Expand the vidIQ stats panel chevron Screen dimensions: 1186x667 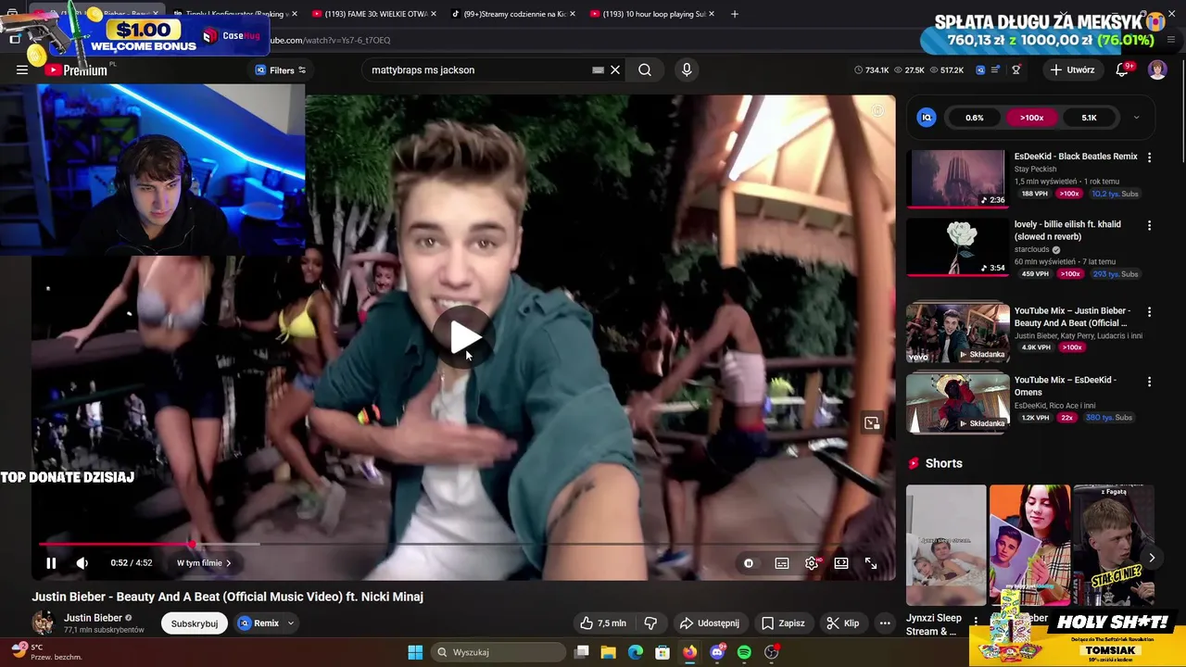(1136, 118)
